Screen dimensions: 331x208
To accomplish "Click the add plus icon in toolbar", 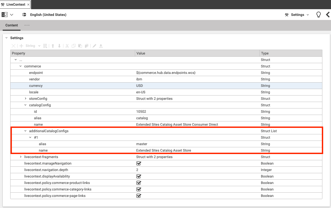I will 21,46.
